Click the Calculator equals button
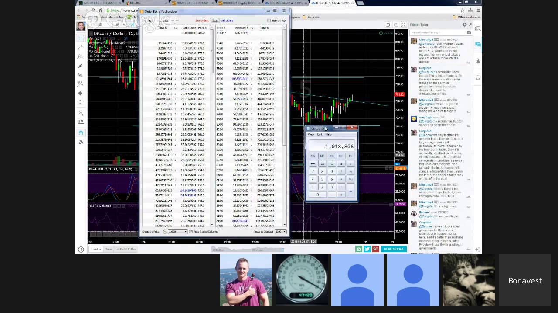 350,191
